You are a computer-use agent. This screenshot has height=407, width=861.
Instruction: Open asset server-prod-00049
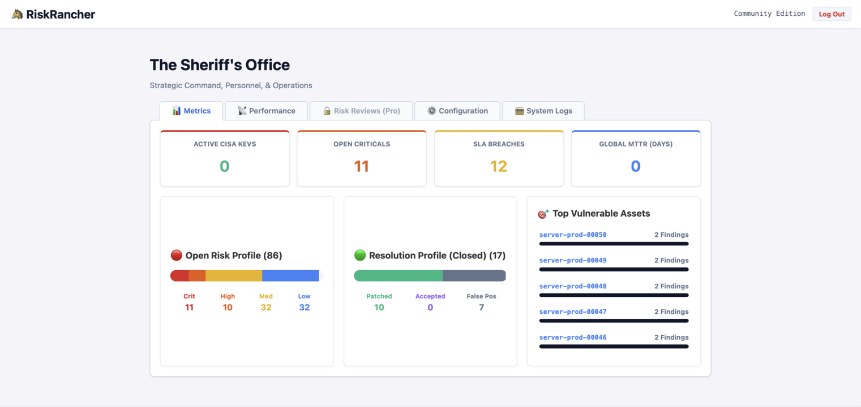573,261
